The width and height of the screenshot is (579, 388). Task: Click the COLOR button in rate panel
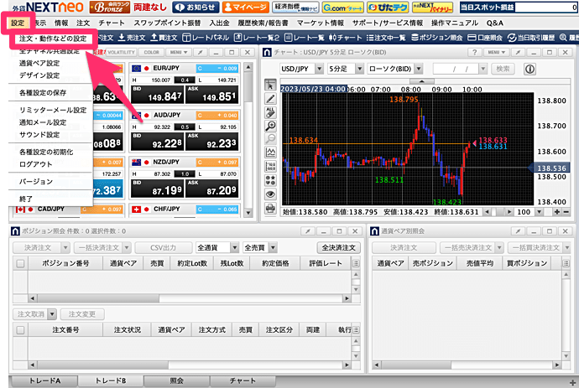[x=151, y=52]
